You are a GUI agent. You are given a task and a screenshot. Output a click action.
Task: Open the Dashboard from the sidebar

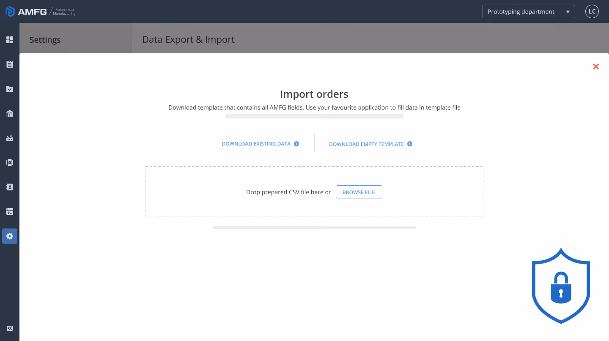tap(9, 39)
